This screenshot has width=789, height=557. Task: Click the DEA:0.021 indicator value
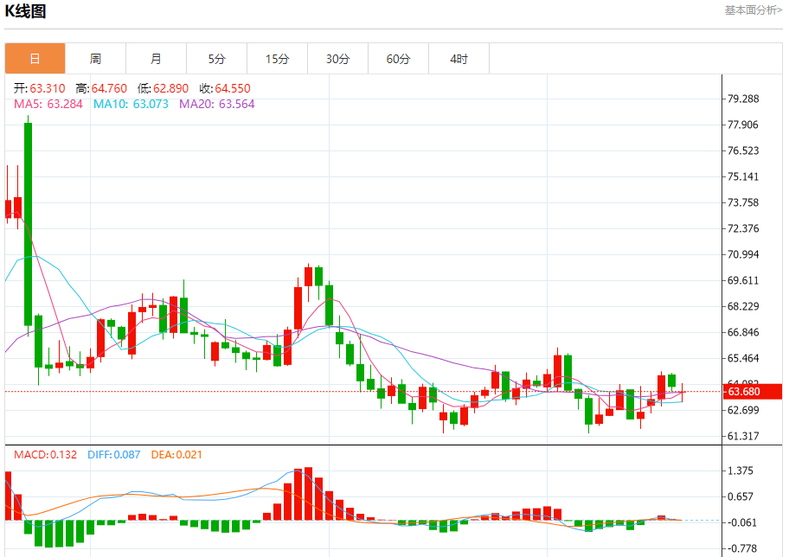tap(176, 455)
